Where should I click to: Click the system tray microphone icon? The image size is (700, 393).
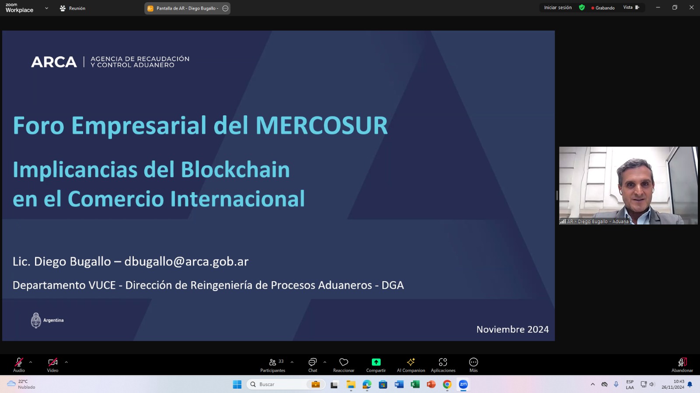tap(616, 384)
